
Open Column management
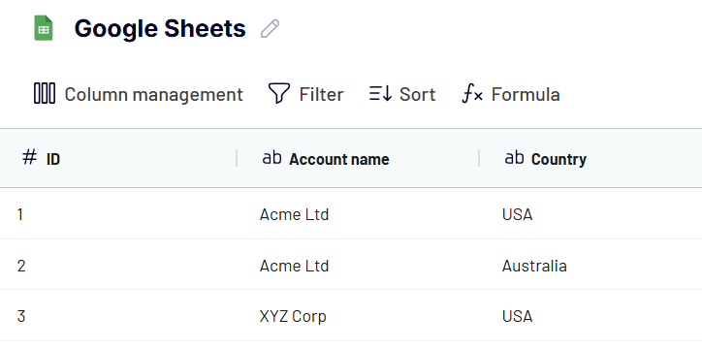click(x=139, y=94)
